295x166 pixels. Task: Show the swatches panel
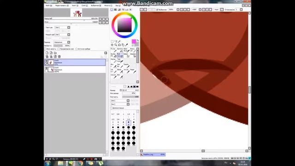[x=127, y=10]
